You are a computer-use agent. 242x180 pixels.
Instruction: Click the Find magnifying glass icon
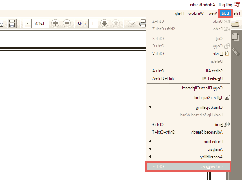tap(227, 125)
